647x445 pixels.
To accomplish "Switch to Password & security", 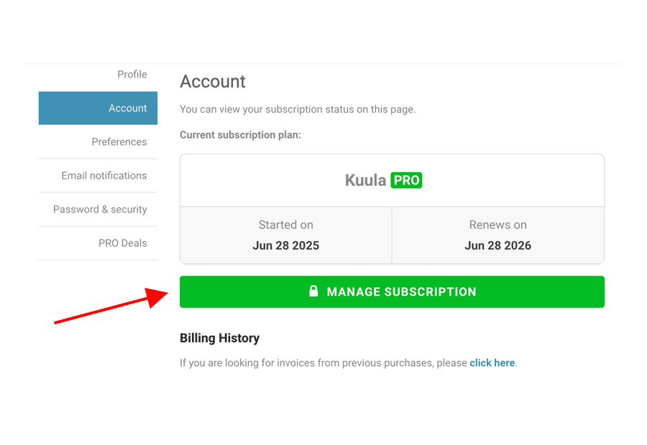I will tap(100, 210).
